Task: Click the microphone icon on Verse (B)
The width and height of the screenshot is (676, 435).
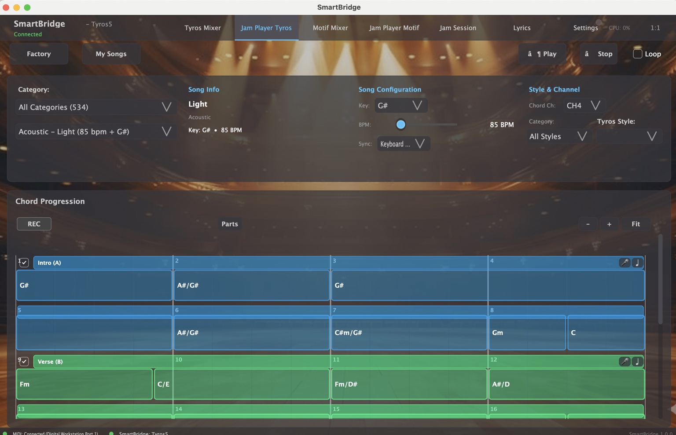Action: tap(624, 362)
